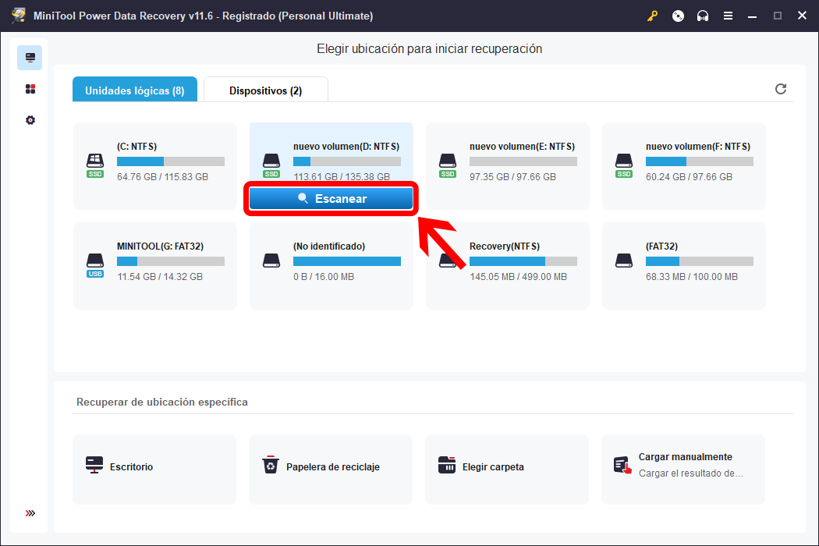
Task: Select the drive recovery icon in sidebar
Action: [x=30, y=58]
